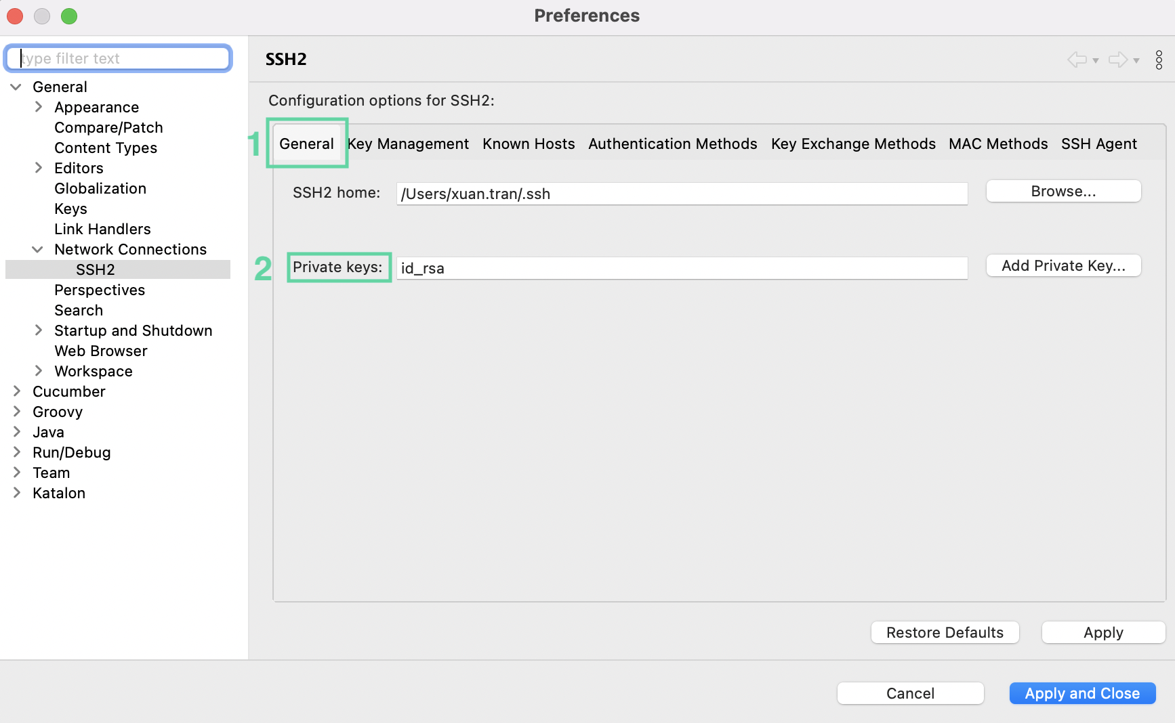Collapse Network Connections node

point(38,249)
